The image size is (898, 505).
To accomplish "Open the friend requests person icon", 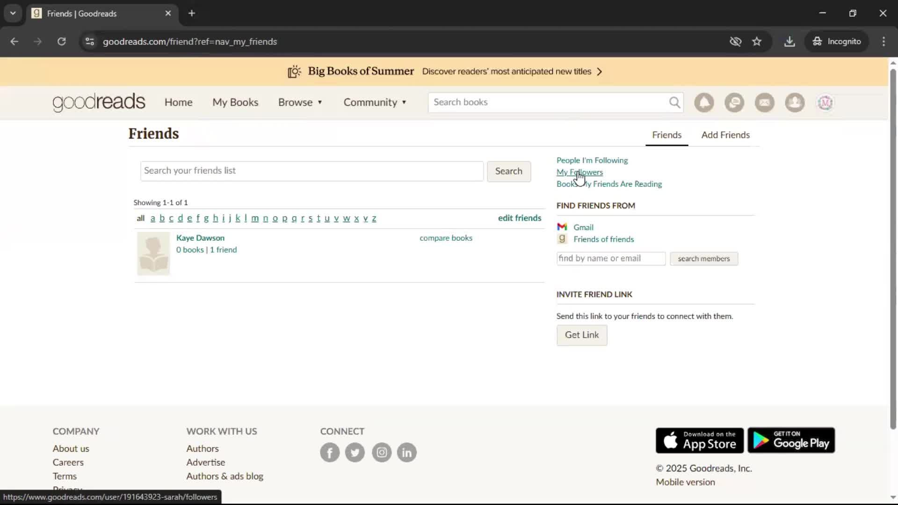I will [x=795, y=102].
